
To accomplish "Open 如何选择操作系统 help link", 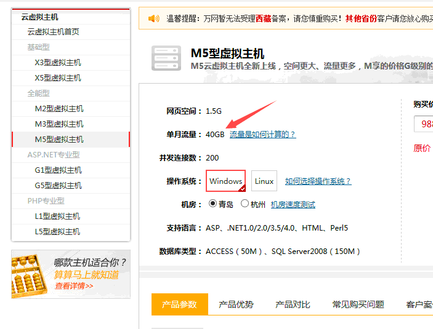I will coord(318,181).
